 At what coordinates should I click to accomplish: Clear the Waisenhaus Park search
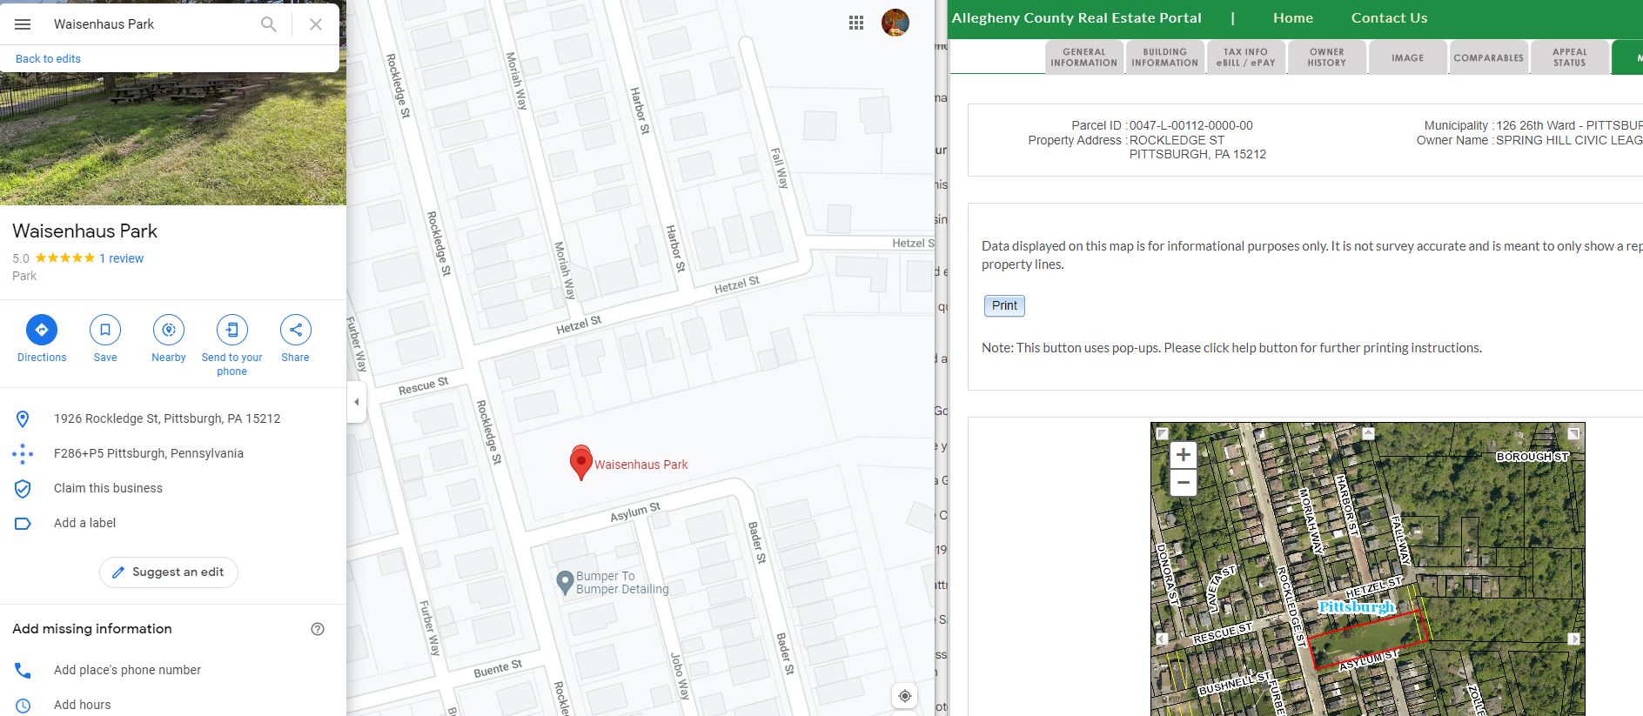[316, 24]
